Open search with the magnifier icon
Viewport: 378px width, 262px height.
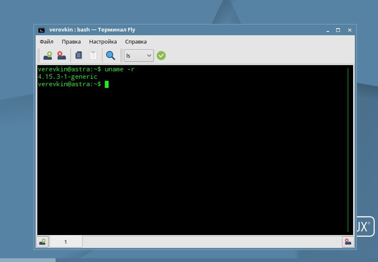110,56
